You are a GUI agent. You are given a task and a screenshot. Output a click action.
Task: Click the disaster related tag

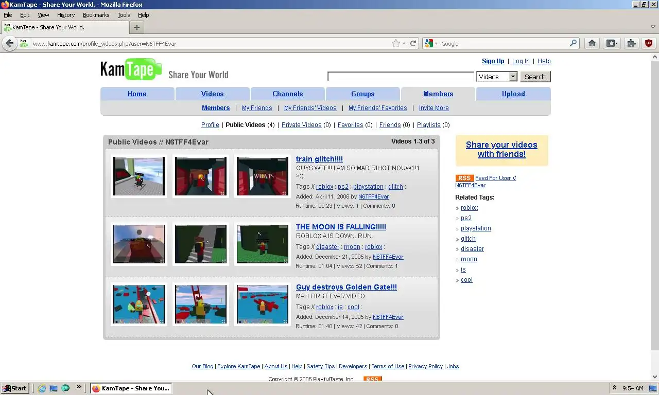[x=472, y=249]
